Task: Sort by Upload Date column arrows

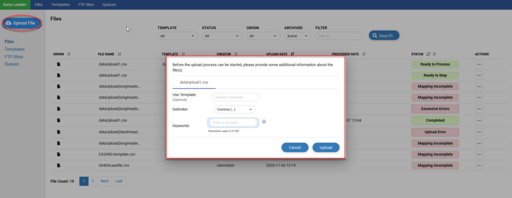Action: click(x=292, y=54)
